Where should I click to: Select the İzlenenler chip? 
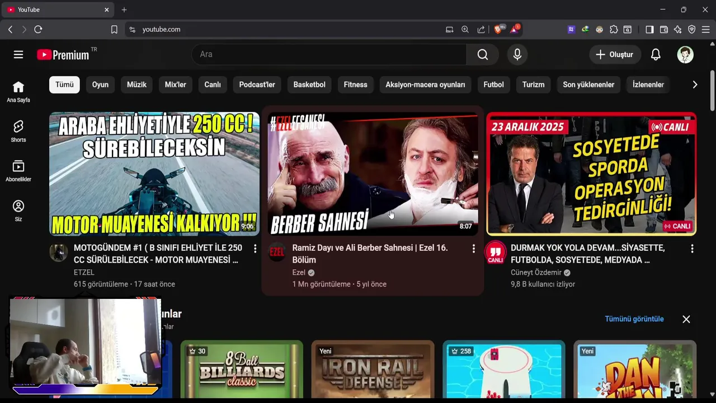pyautogui.click(x=648, y=85)
